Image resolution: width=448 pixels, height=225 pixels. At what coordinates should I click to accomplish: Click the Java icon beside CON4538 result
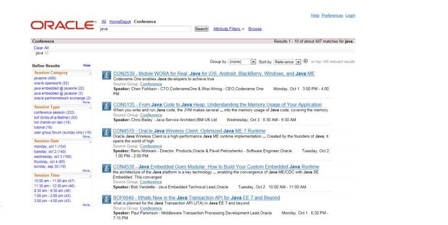106,168
